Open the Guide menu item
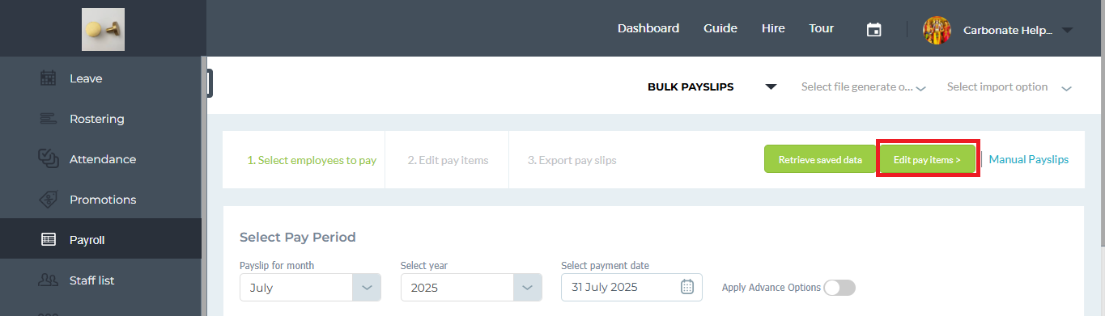This screenshot has height=316, width=1105. (720, 28)
